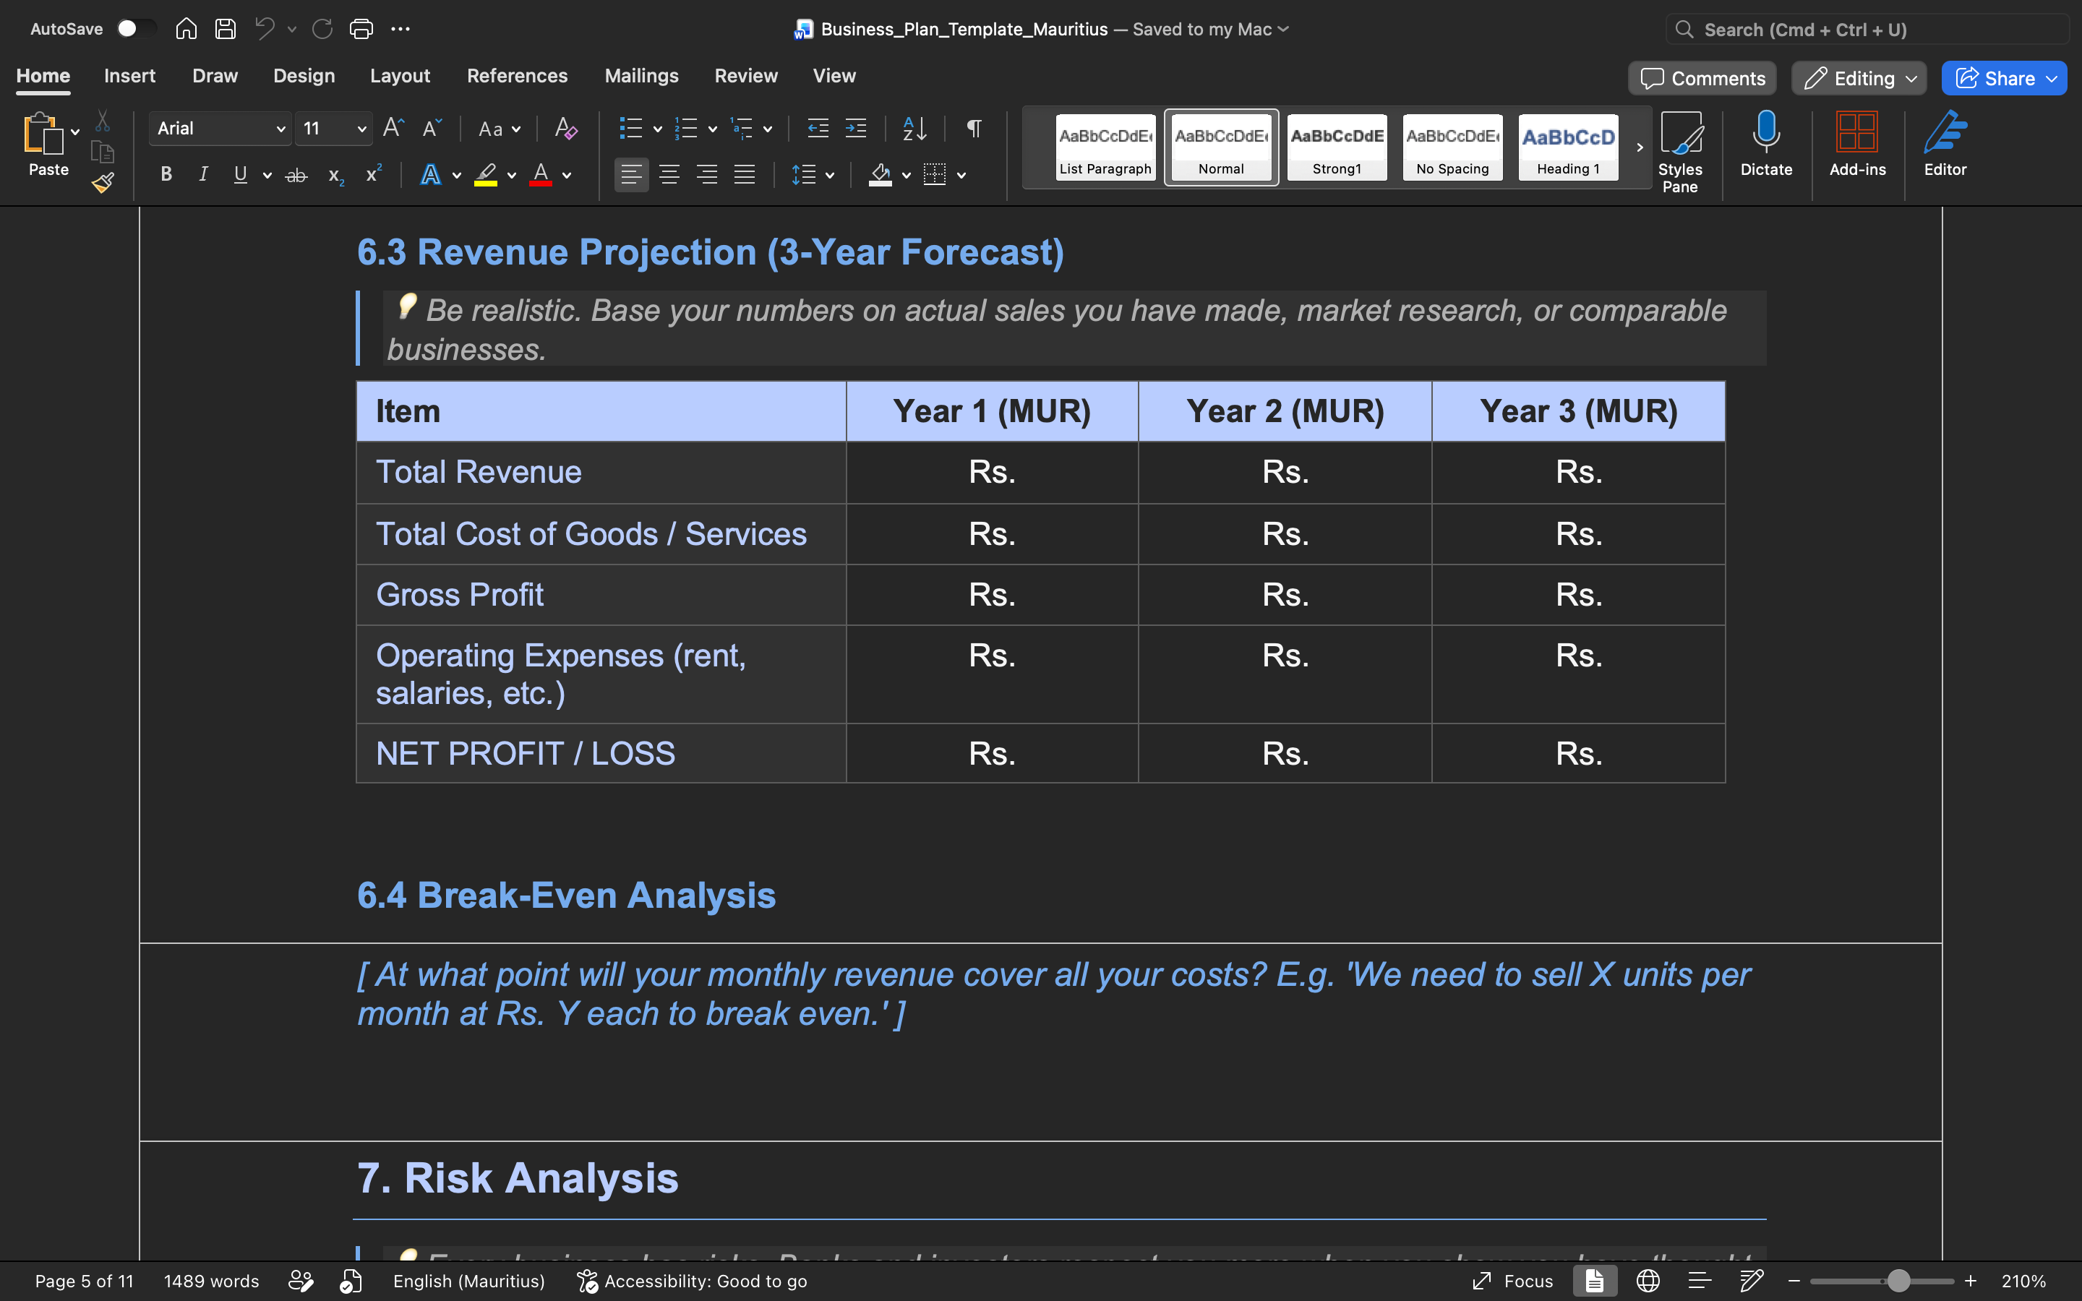Open the Change Case Aa dropdown
This screenshot has width=2082, height=1301.
point(499,128)
